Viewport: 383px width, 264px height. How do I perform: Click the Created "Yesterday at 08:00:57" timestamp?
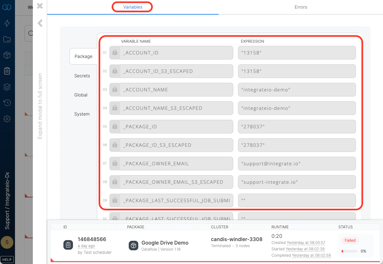tap(306, 243)
